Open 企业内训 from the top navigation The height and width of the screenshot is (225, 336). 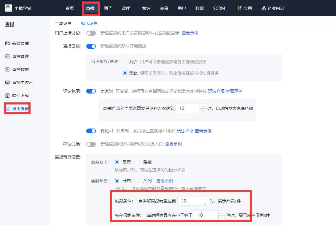point(273,8)
